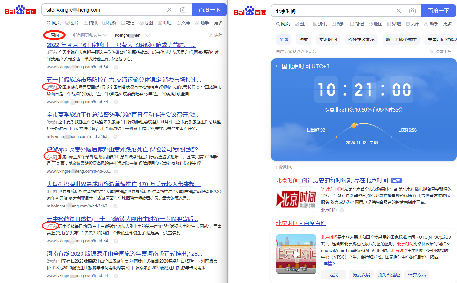Screen dimensions: 457x283
Task: Select 图片 tab in left window
Action: [72, 23]
